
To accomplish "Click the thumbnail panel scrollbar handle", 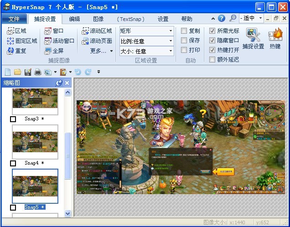I will [67, 156].
